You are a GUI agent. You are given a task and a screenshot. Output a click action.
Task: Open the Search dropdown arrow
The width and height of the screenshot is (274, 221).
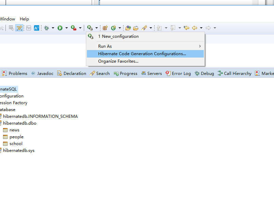[151, 28]
